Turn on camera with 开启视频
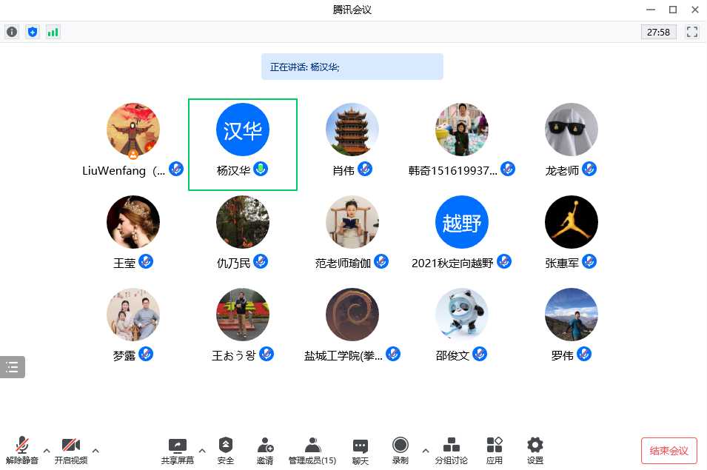 point(70,450)
